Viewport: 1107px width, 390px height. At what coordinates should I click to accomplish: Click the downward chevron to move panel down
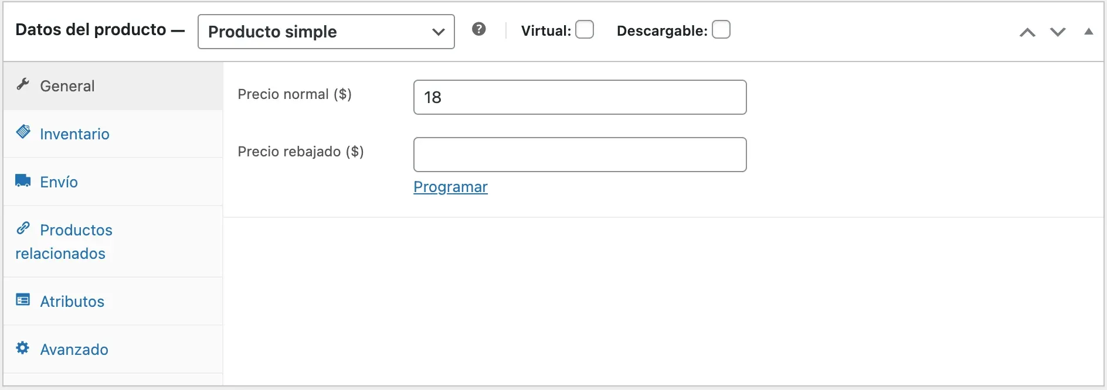[x=1058, y=32]
